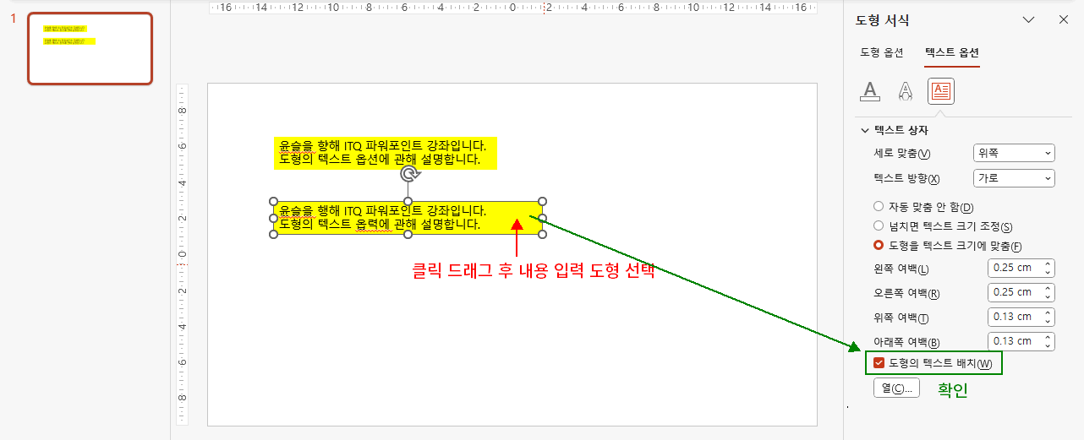The height and width of the screenshot is (440, 1084).
Task: Click the rotation handle above selected shape
Action: 409,174
